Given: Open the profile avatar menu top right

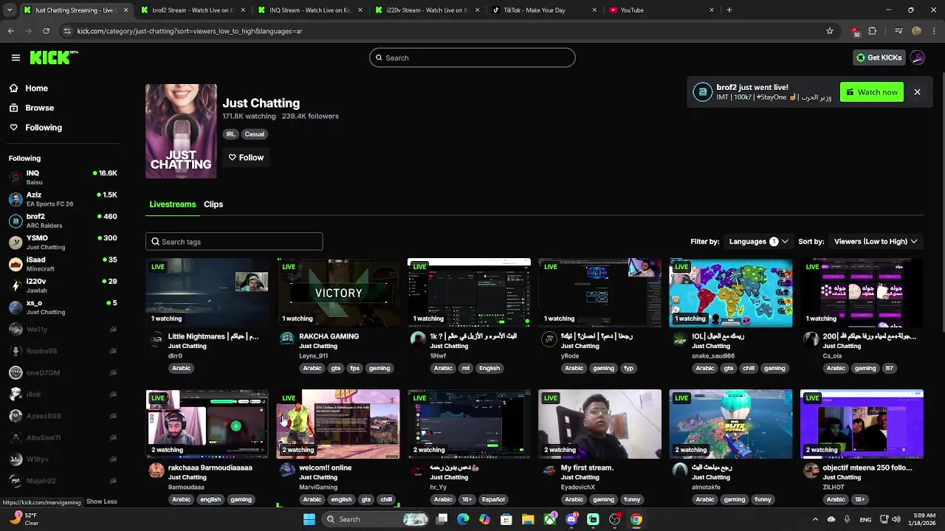Looking at the screenshot, I should [x=917, y=58].
